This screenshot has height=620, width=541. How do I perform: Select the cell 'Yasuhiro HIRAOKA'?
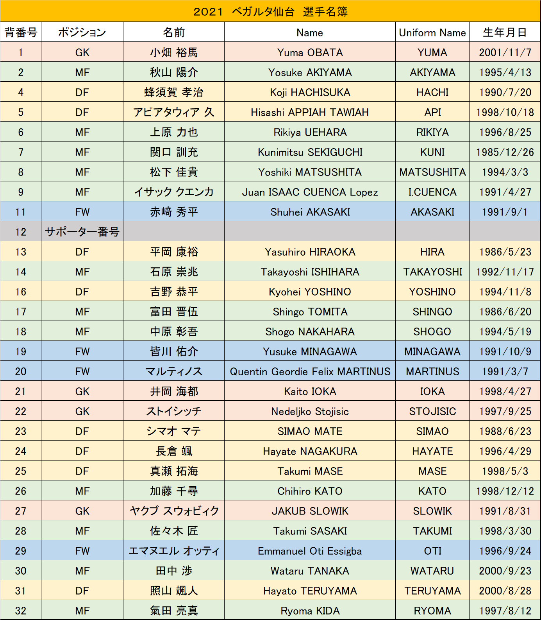coord(310,251)
